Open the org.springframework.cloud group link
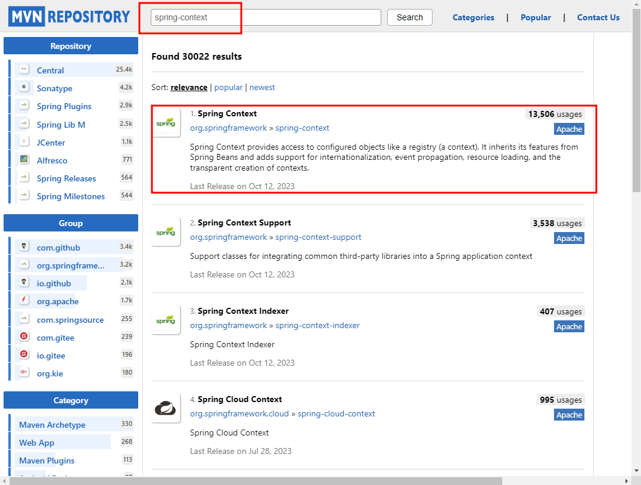641x485 pixels. tap(239, 414)
